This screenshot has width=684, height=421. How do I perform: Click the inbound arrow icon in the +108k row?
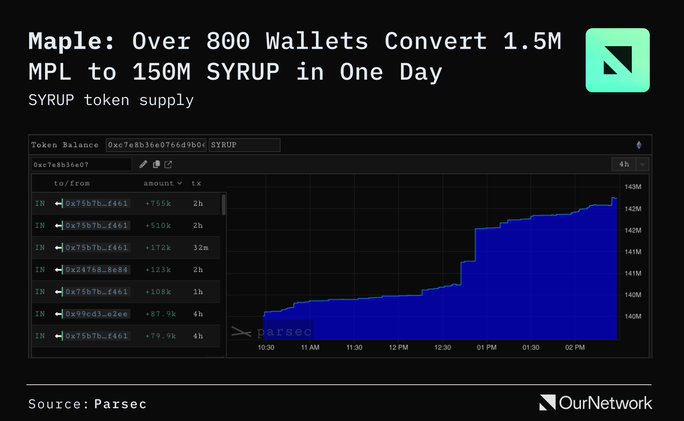pos(59,292)
